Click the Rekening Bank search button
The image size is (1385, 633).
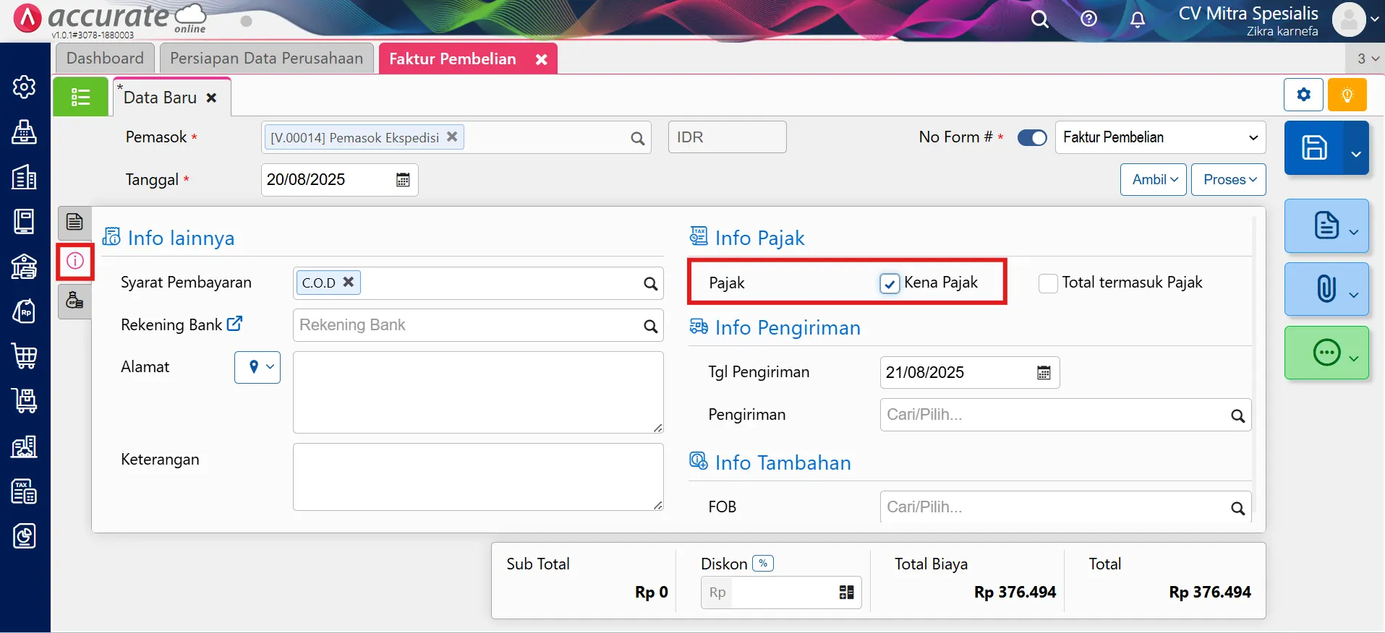pos(650,326)
